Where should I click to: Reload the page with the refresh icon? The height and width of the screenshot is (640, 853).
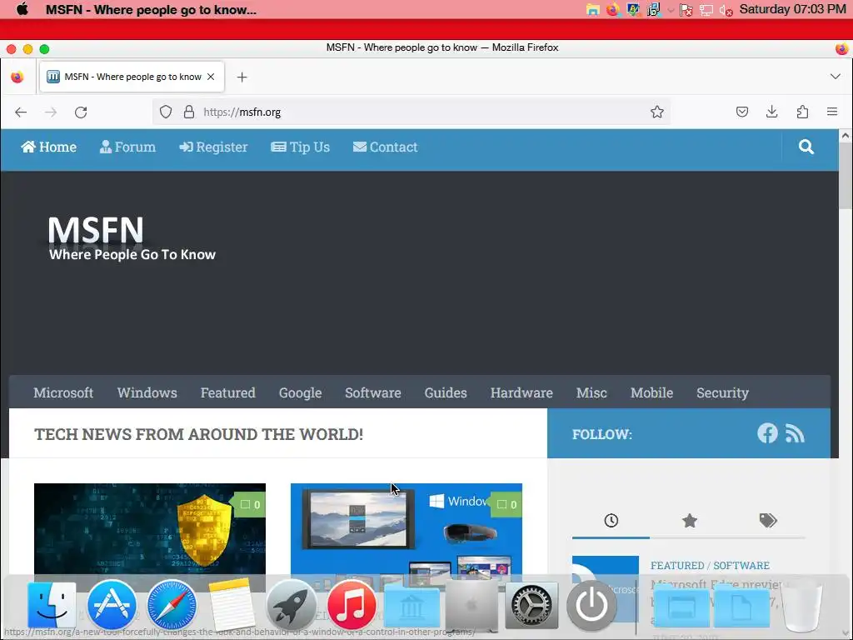81,112
